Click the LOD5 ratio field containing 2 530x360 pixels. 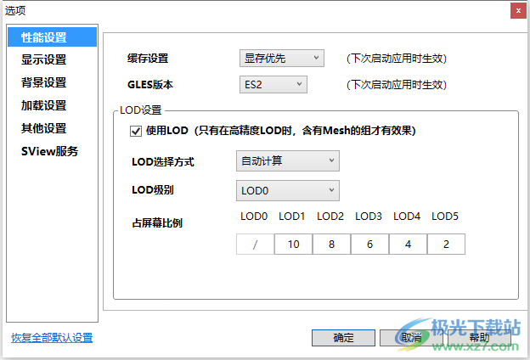446,244
